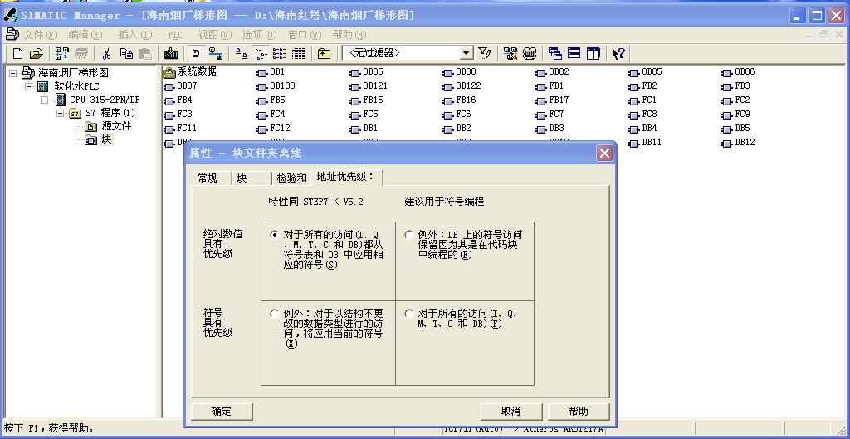Select radio 对于所有的访问 都从符号表和DB中应用 (S)
This screenshot has height=439, width=850.
tap(275, 235)
